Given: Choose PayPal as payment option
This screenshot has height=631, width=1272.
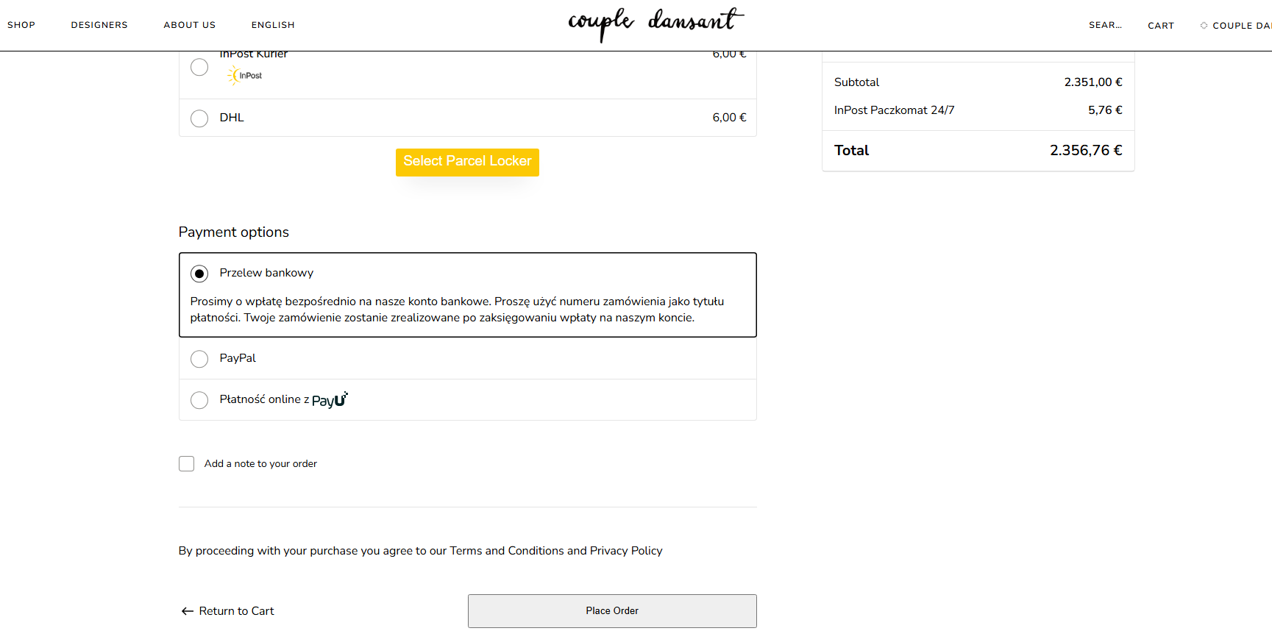Looking at the screenshot, I should coord(199,359).
